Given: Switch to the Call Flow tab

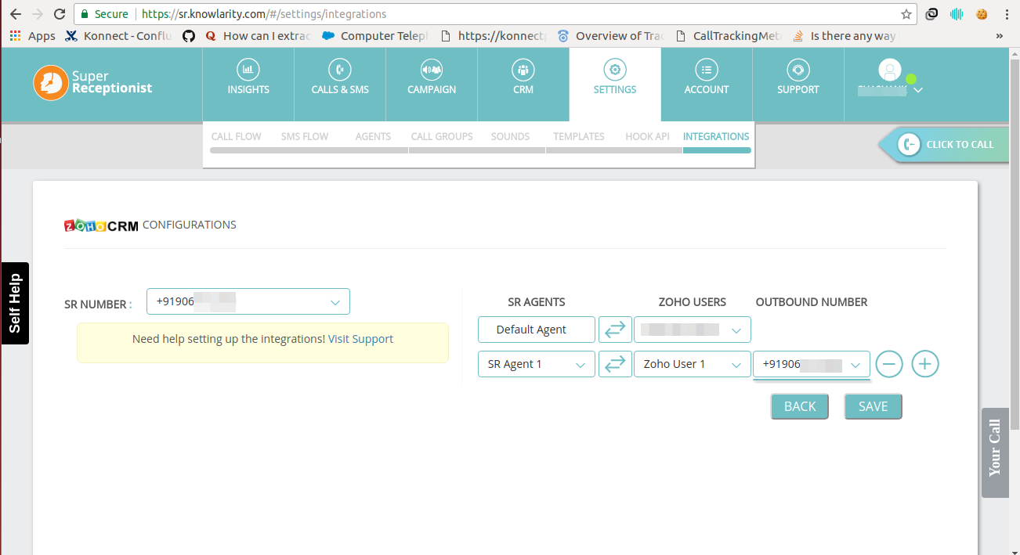Looking at the screenshot, I should [236, 136].
